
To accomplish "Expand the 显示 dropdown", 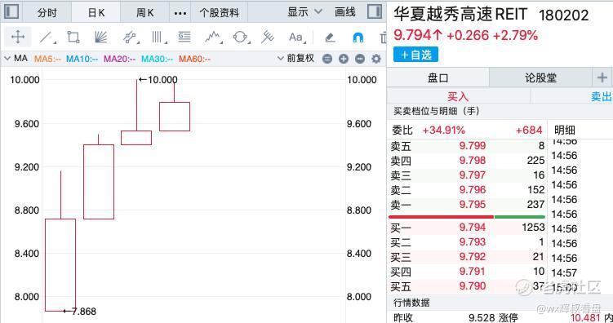I will [305, 12].
